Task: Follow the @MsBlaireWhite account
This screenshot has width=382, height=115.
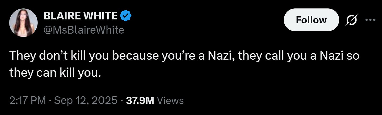Action: [311, 20]
